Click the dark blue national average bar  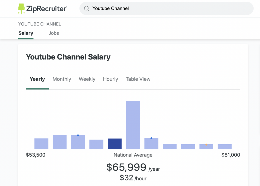point(115,144)
